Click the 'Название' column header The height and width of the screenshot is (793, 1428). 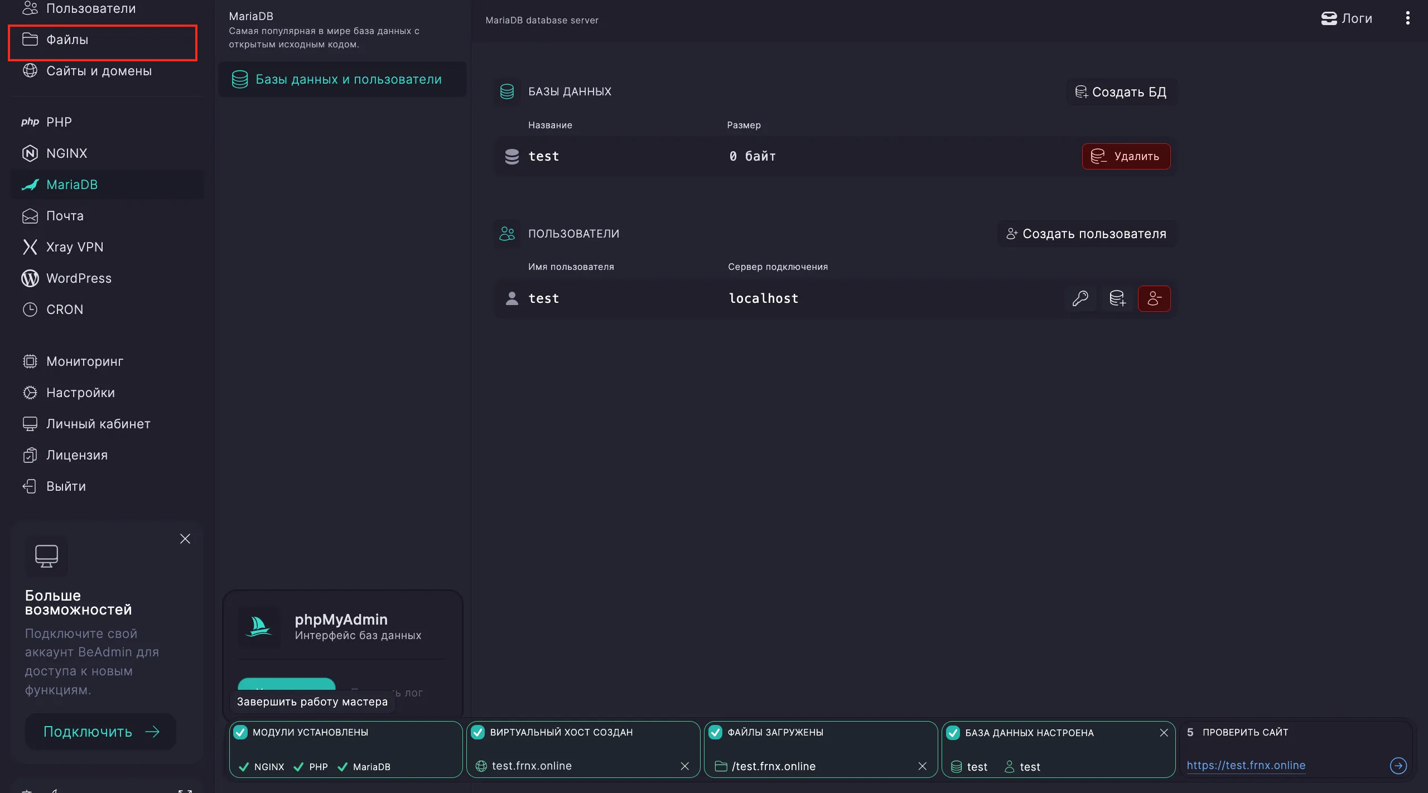point(550,125)
